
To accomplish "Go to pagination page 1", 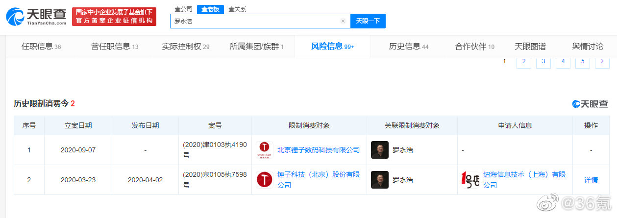I will point(504,61).
